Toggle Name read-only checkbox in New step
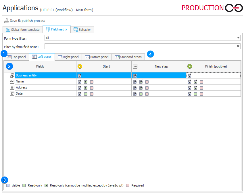244x194 pixels. pos(141,82)
